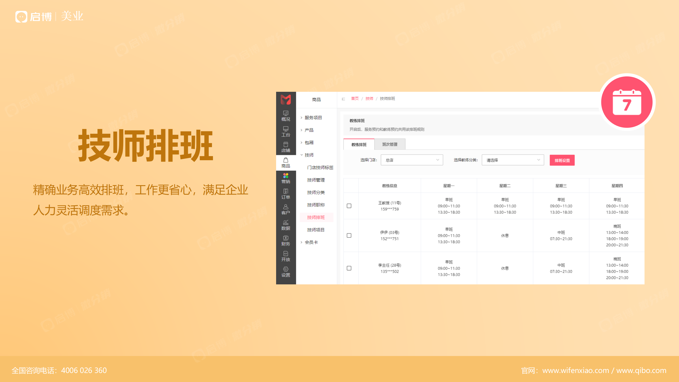
Task: Switch to the 班次管理 tab
Action: (x=390, y=144)
